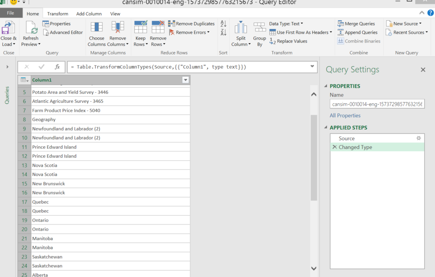Screen dimensions: 435x277
Task: Expand the Queries side pane
Action: click(7, 67)
